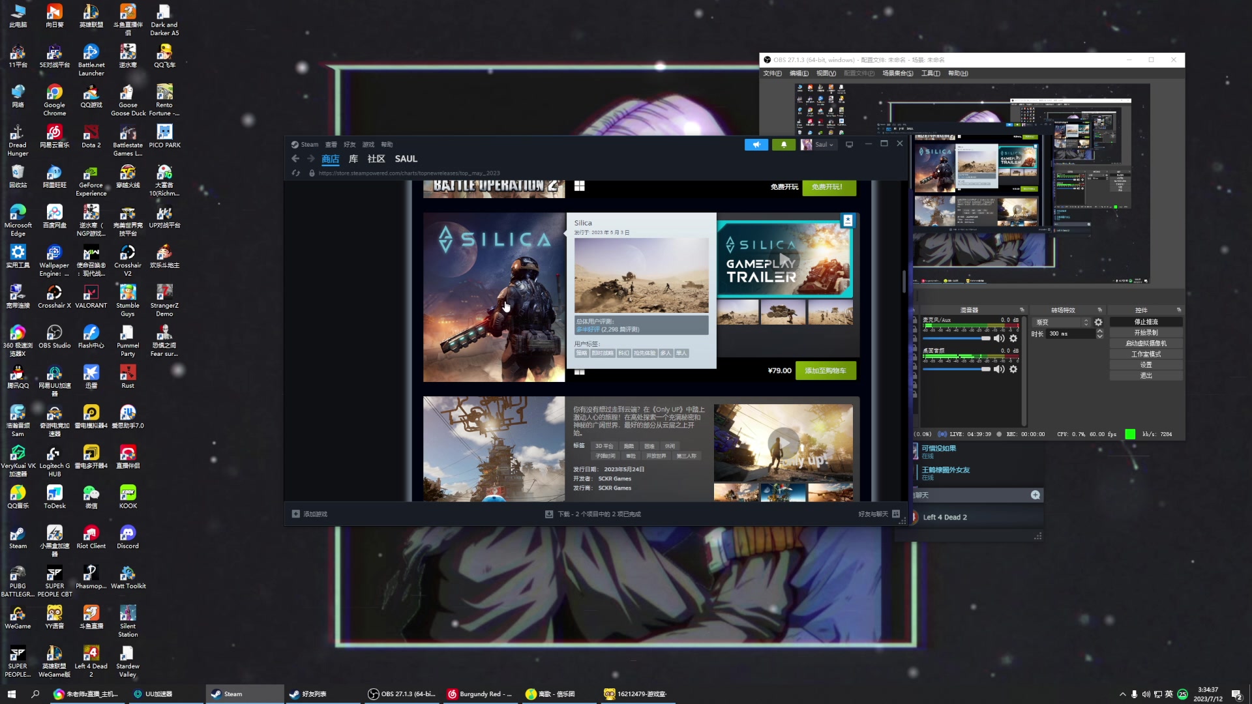This screenshot has width=1252, height=704.
Task: Open Steam downloads status link
Action: pos(593,514)
